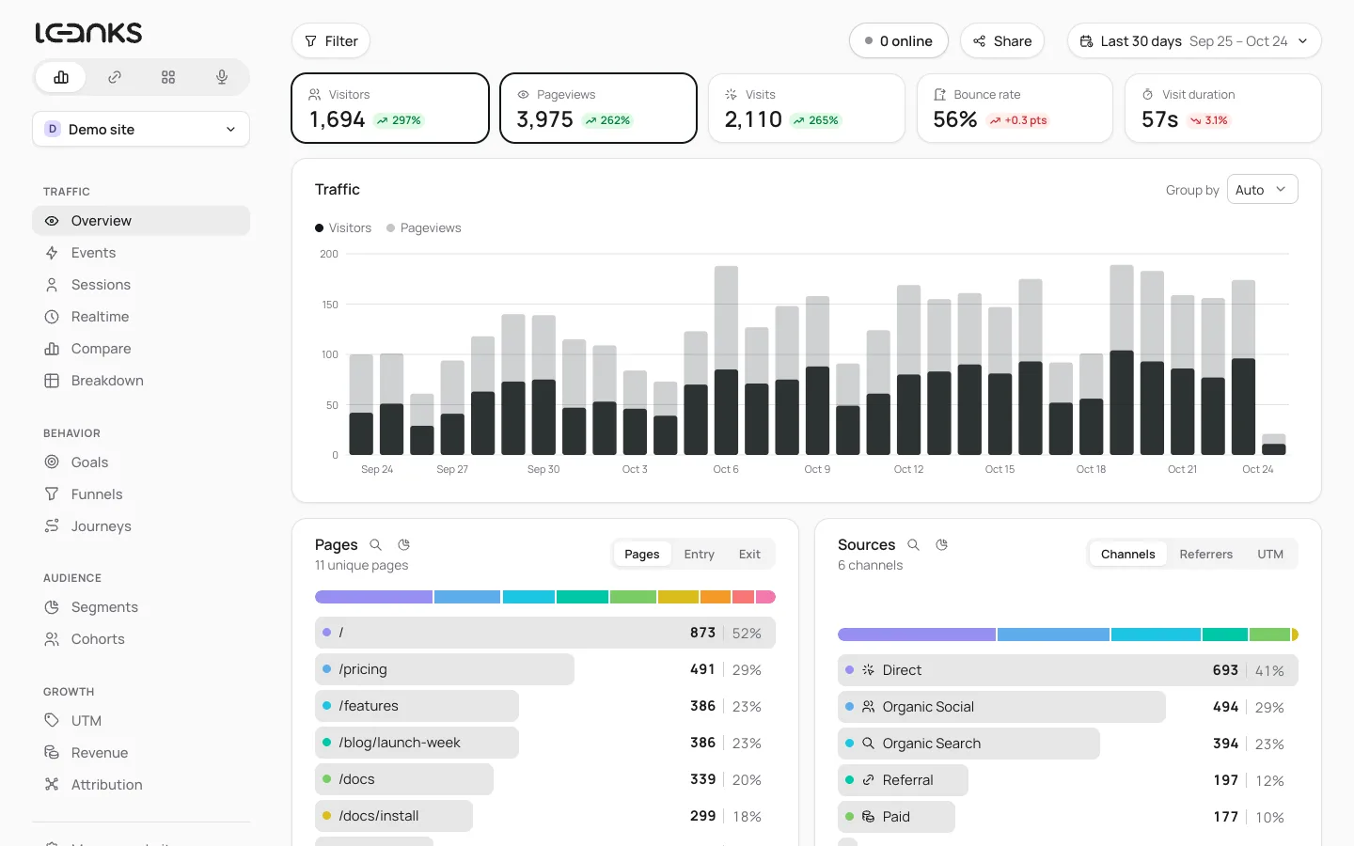The height and width of the screenshot is (846, 1354).
Task: Click the Share button
Action: pyautogui.click(x=1002, y=41)
